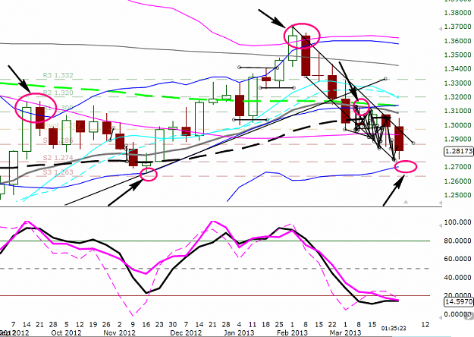Click the 80.0000 oscillator axis label
474x337 pixels.
(x=457, y=241)
